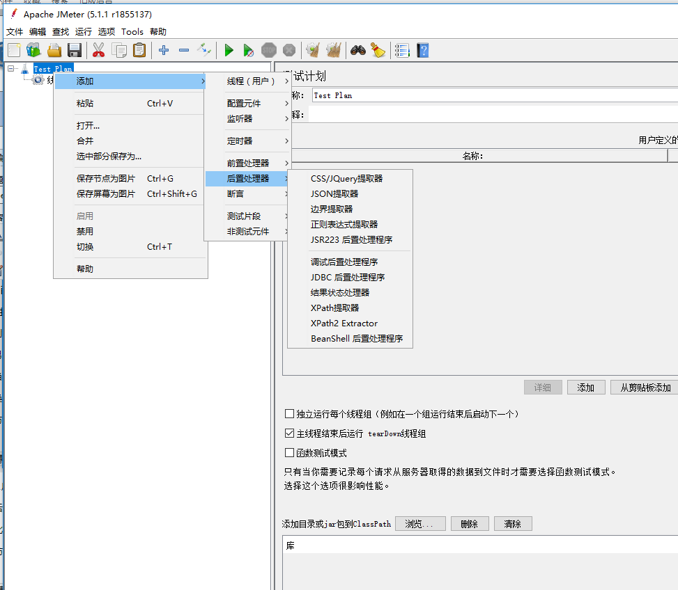Click the Shutdown threads icon
Image resolution: width=678 pixels, height=590 pixels.
tap(289, 51)
